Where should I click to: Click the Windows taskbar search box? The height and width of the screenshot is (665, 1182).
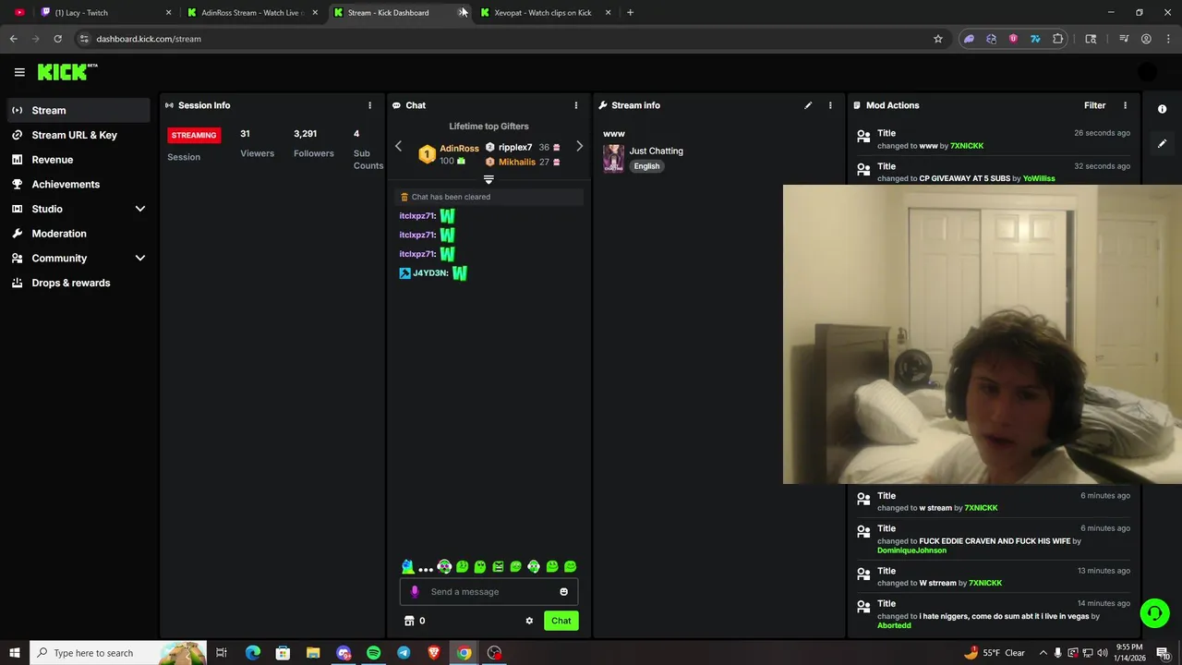(x=118, y=653)
